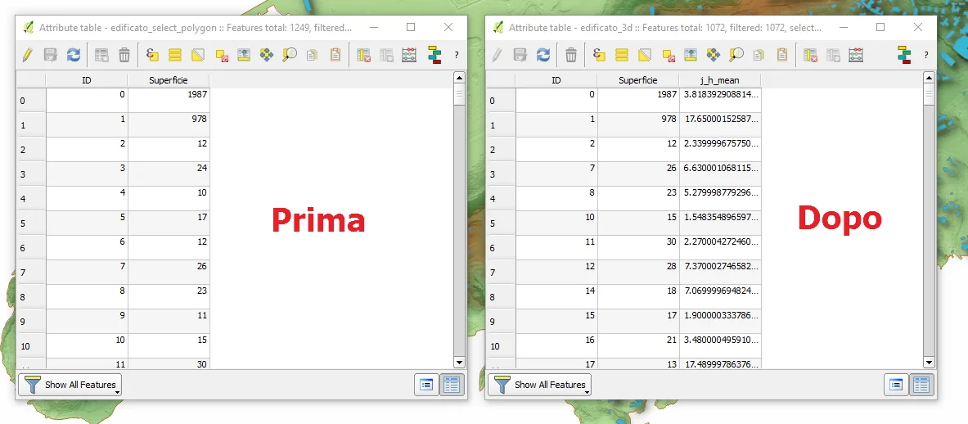Screen dimensions: 968x424
Task: Click delete field icon in edificato_select_polygon window
Action: pyautogui.click(x=363, y=55)
